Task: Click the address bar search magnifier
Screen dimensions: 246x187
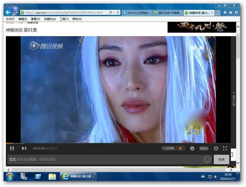Action: tap(110, 12)
